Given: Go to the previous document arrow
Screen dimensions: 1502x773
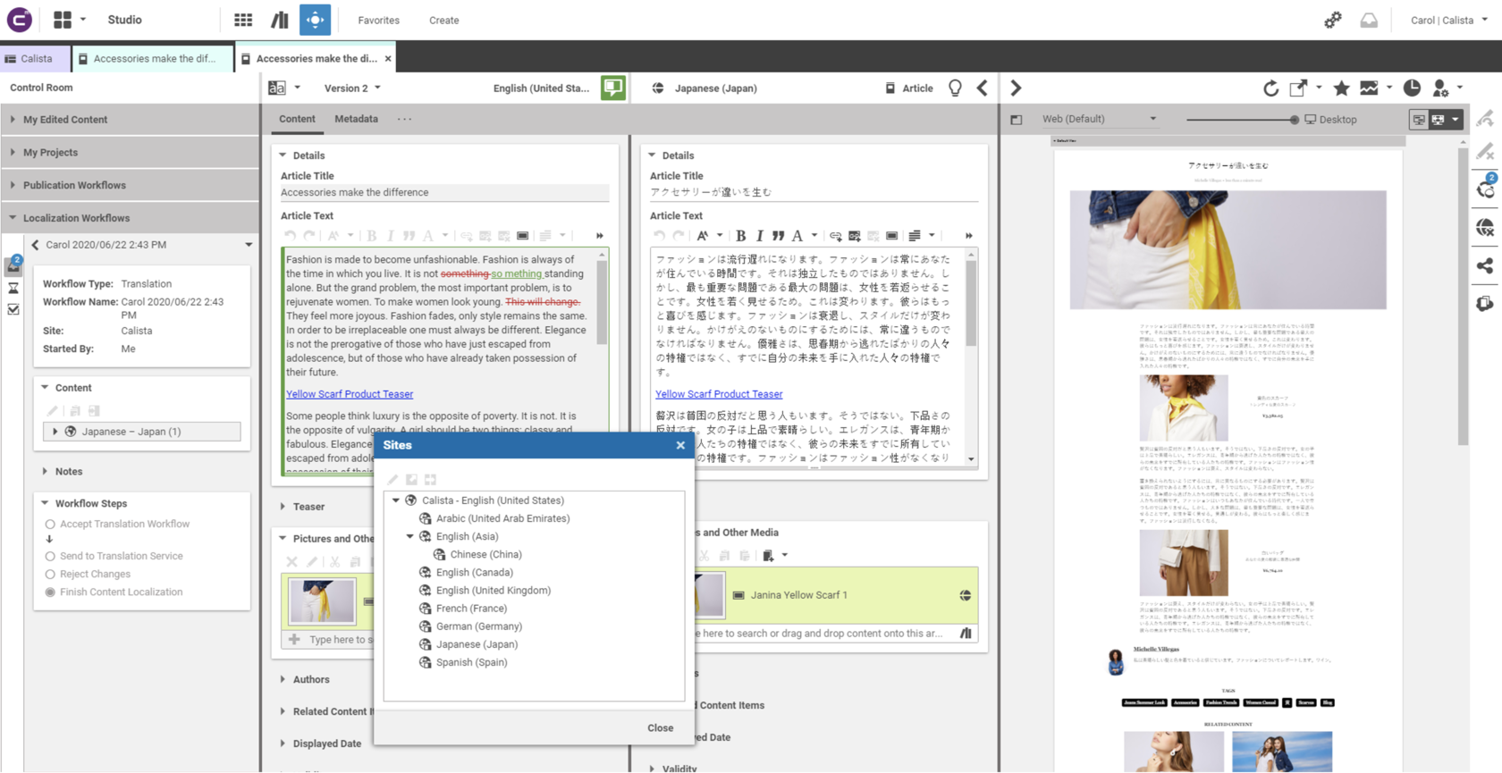Looking at the screenshot, I should (983, 88).
